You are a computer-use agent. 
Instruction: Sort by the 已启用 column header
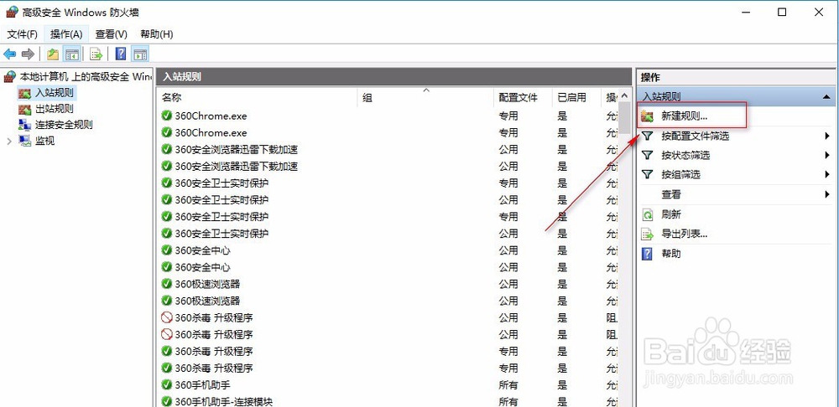pos(576,98)
